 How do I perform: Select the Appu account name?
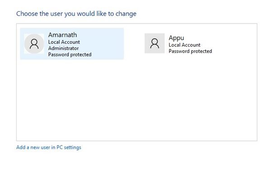(177, 38)
